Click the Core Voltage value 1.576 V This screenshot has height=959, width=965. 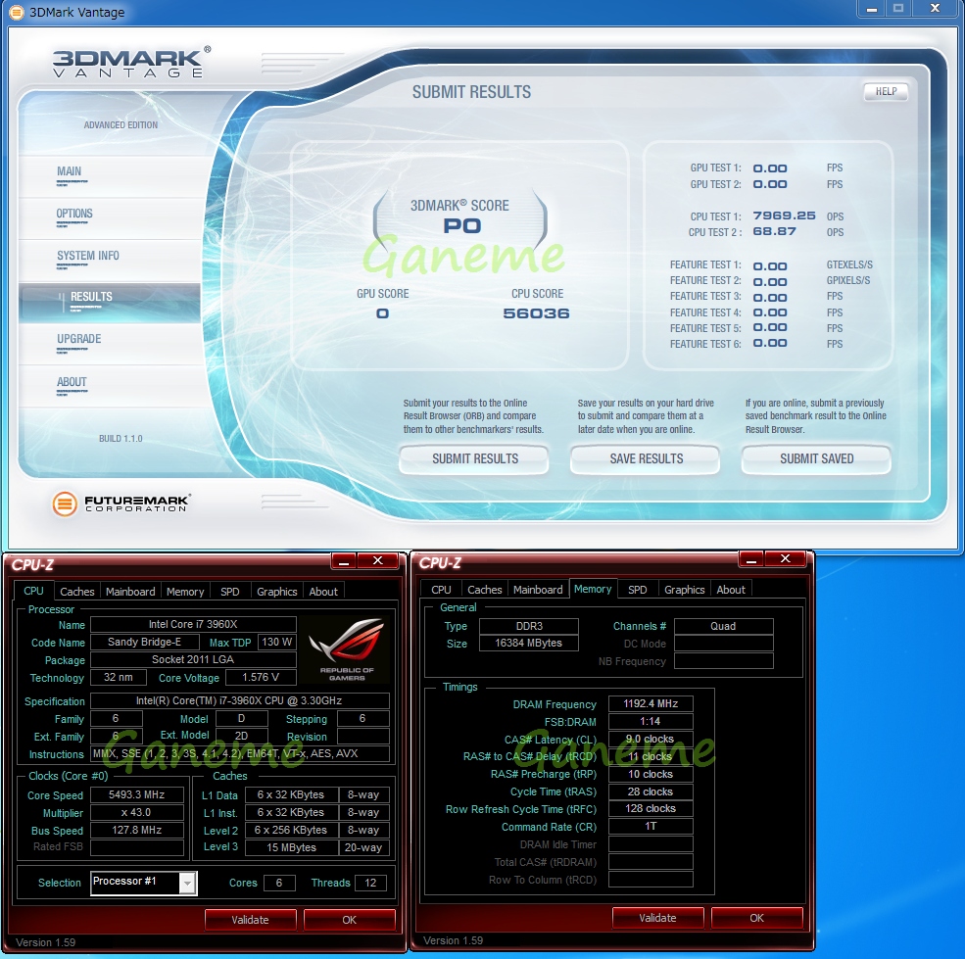point(261,677)
